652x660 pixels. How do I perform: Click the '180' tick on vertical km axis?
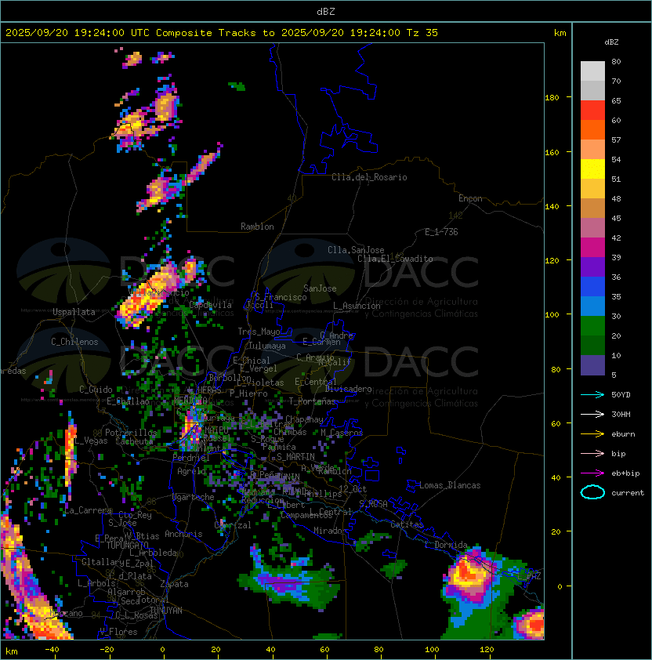click(x=552, y=98)
